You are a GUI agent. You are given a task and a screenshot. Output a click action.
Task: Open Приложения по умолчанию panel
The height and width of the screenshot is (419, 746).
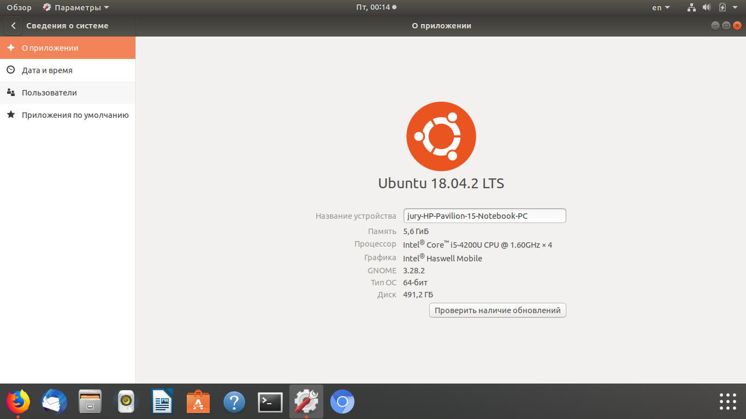click(68, 115)
